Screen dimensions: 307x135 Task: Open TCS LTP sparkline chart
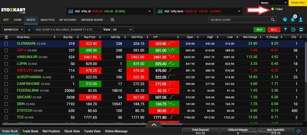click(x=172, y=117)
